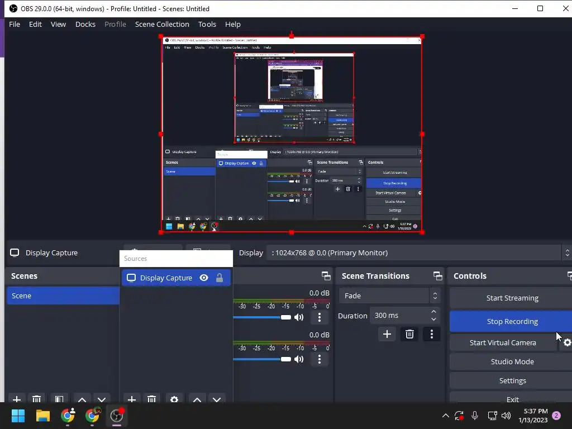Show hidden tray icons chevron

tap(445, 416)
